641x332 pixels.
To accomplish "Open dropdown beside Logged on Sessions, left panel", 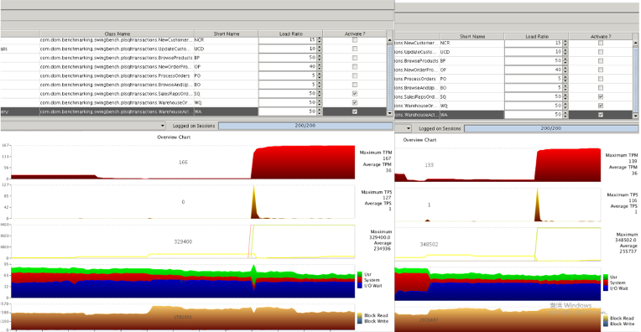I will [x=162, y=126].
